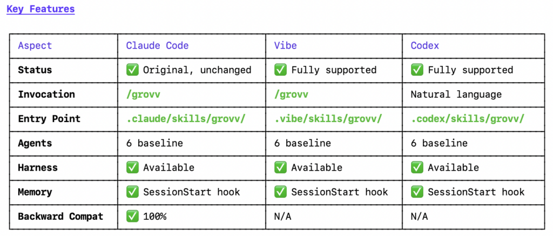Screen dimensions: 553x236
Task: Click the Natural language cell
Action: (x=456, y=95)
